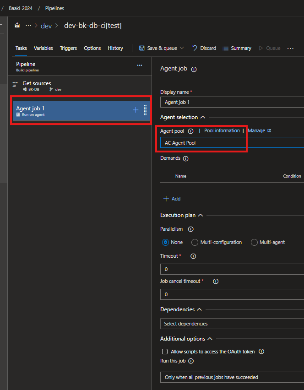Screen dimensions: 304x390
Task: Show info for Run this job
Action: click(x=191, y=361)
